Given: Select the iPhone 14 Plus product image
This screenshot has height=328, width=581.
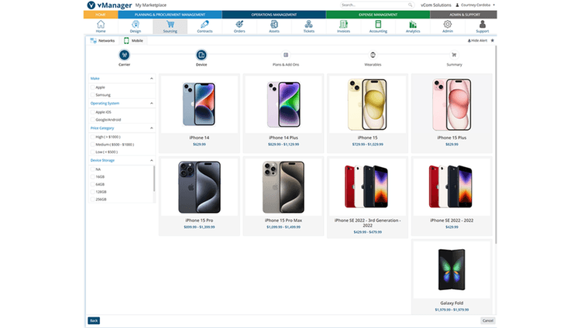Looking at the screenshot, I should click(x=284, y=104).
